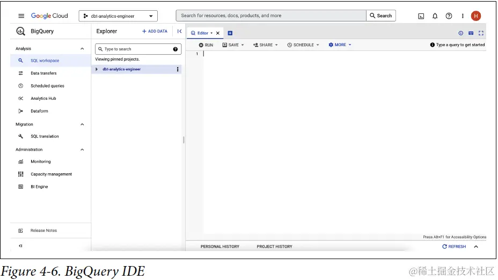Click the BigQuery product icon

(x=20, y=31)
